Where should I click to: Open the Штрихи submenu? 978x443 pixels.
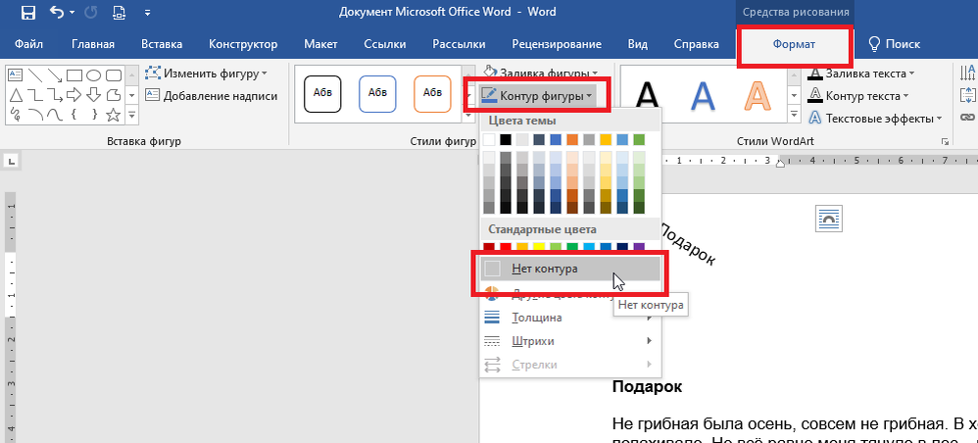tap(570, 341)
